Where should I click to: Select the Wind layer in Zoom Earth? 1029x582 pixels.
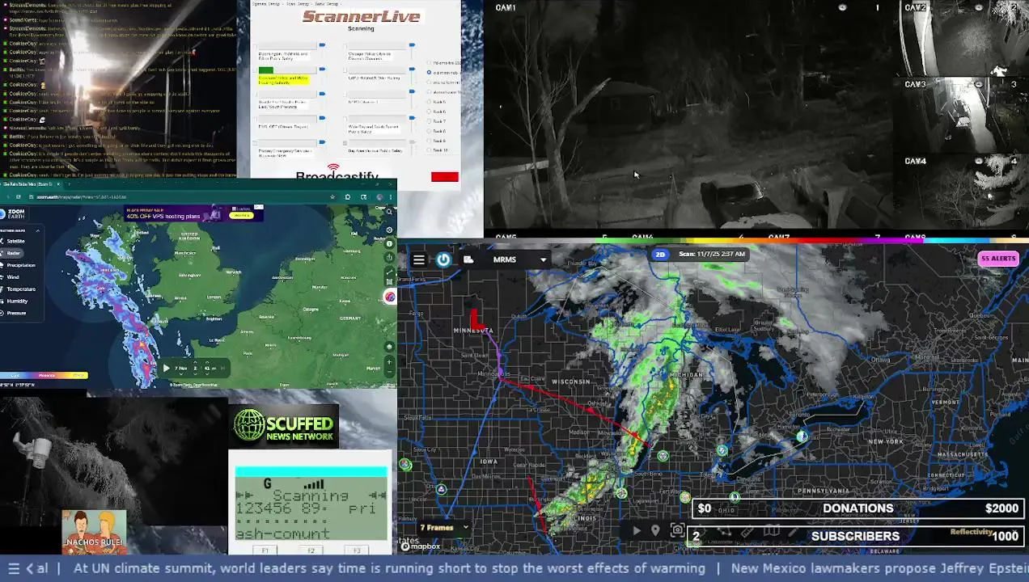pyautogui.click(x=11, y=277)
